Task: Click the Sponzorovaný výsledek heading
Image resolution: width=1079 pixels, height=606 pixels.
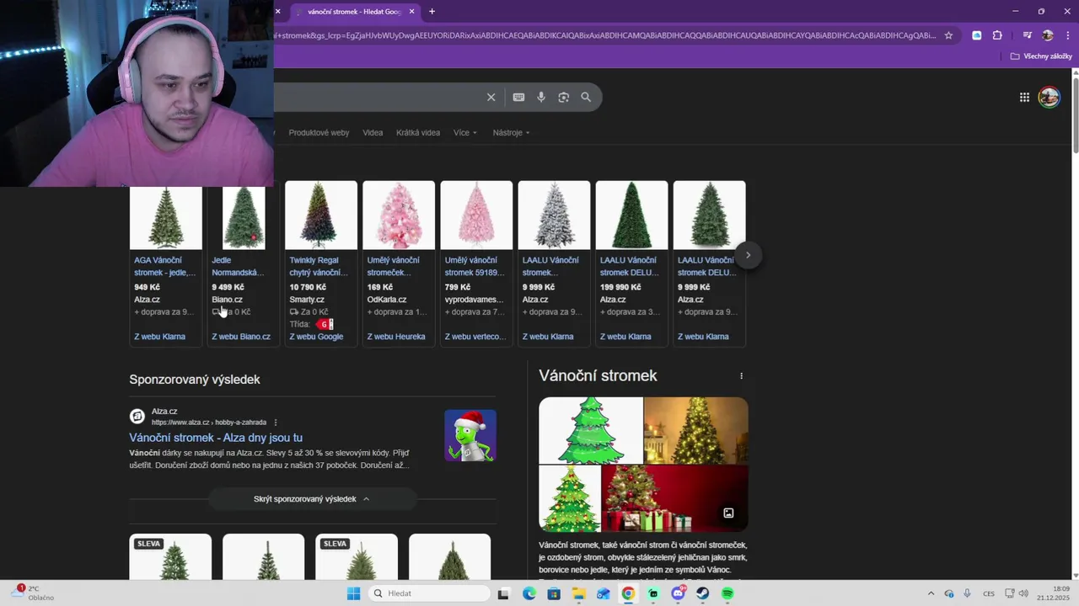Action: pyautogui.click(x=195, y=380)
